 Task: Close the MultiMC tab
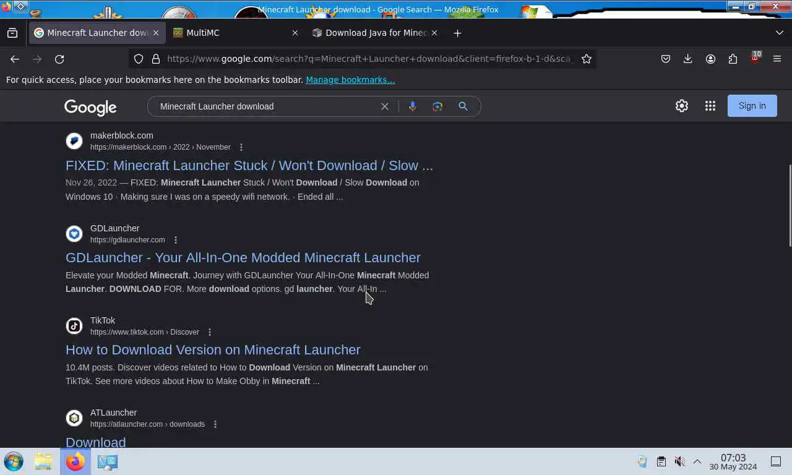295,33
